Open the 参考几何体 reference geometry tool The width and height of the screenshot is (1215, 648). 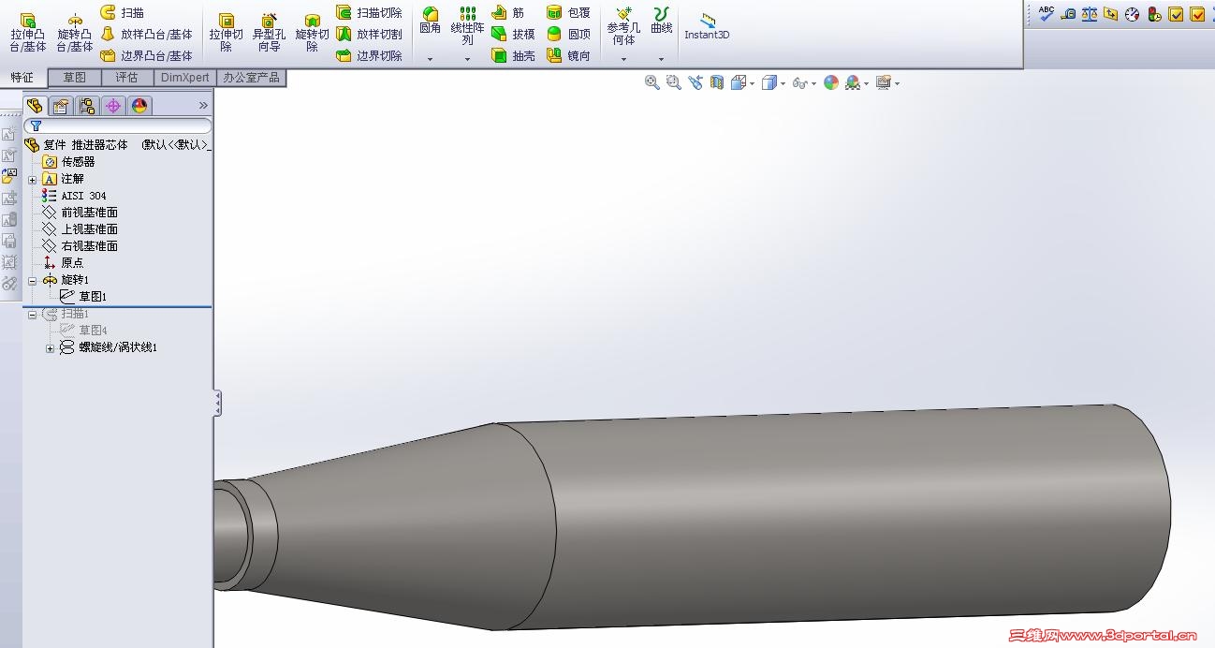pos(623,26)
